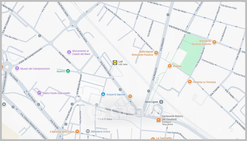Screen dimensions: 247x141
Task: Open the Novi Ligure train station icon
Action: click(161, 102)
